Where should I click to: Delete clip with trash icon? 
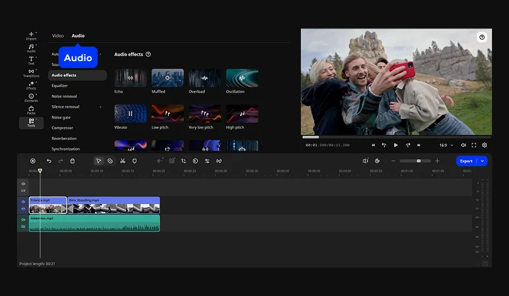72,161
